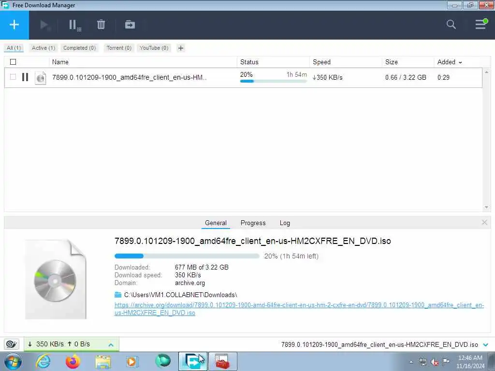This screenshot has height=371, width=495.
Task: Sort by the Status column header
Action: coord(249,62)
